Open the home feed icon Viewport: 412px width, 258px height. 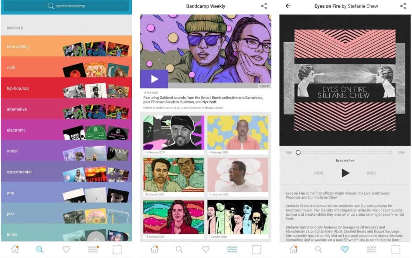14,249
